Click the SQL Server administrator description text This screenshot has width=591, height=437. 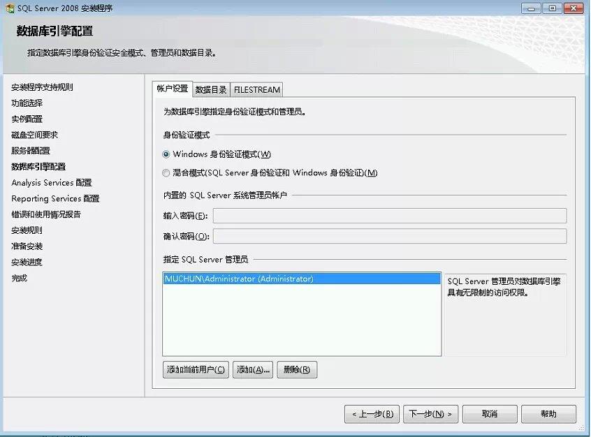click(504, 287)
